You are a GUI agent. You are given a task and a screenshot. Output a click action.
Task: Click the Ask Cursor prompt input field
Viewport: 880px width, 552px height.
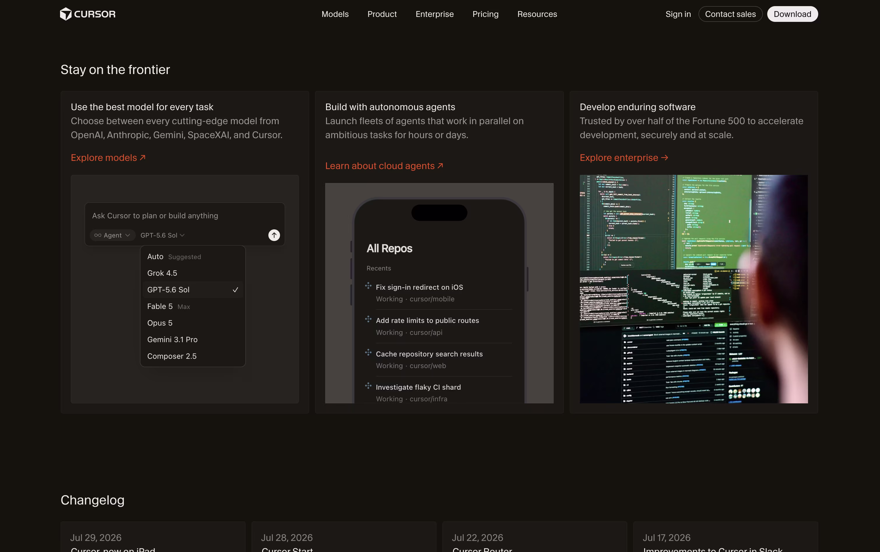pos(185,216)
